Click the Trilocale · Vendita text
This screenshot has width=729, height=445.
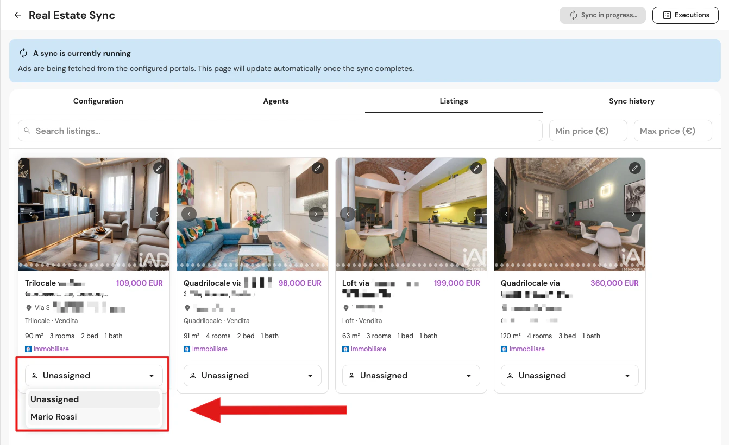click(x=52, y=321)
